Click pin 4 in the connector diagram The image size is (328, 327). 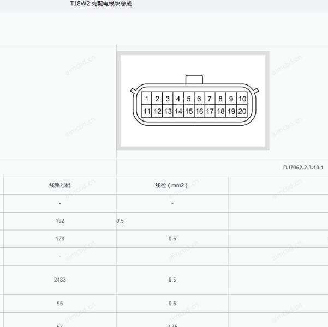(178, 99)
